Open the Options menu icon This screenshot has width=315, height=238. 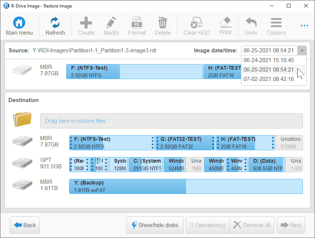click(x=276, y=23)
